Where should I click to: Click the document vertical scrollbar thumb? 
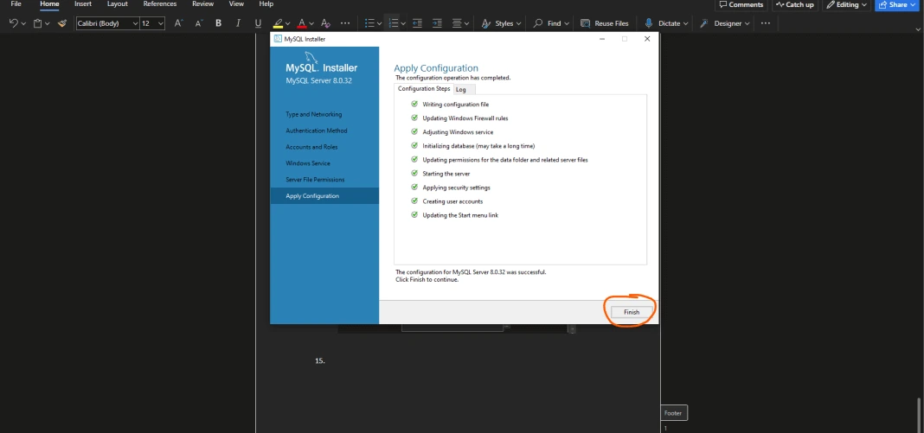point(918,416)
